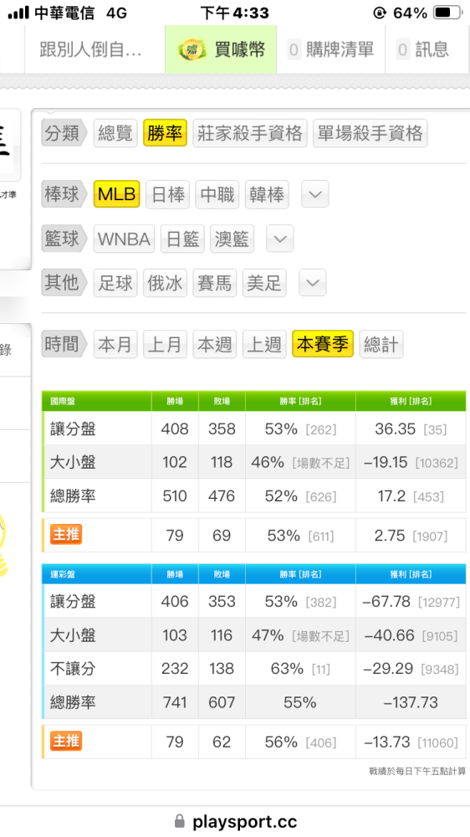This screenshot has height=837, width=470.
Task: Choose 俄冰 filter
Action: 165,283
